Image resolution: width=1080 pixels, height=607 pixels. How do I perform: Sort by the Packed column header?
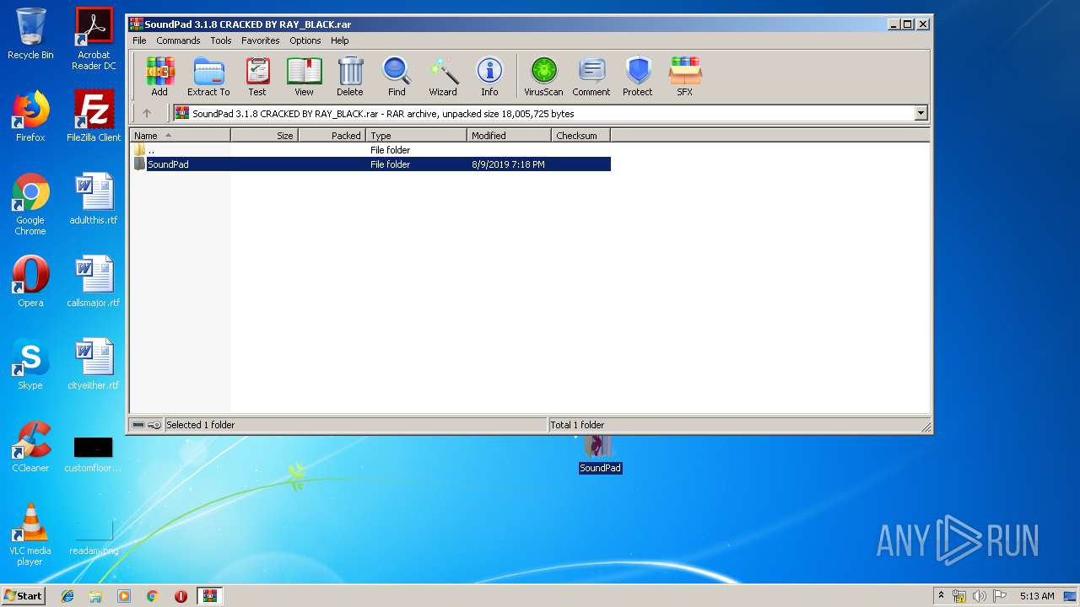coord(332,135)
